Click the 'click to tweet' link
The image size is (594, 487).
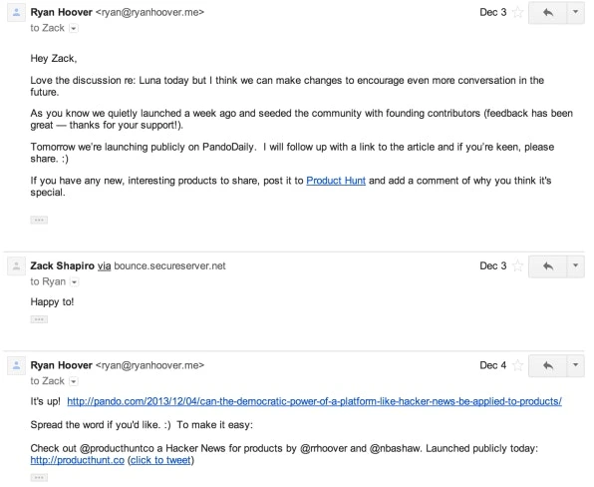click(x=160, y=460)
